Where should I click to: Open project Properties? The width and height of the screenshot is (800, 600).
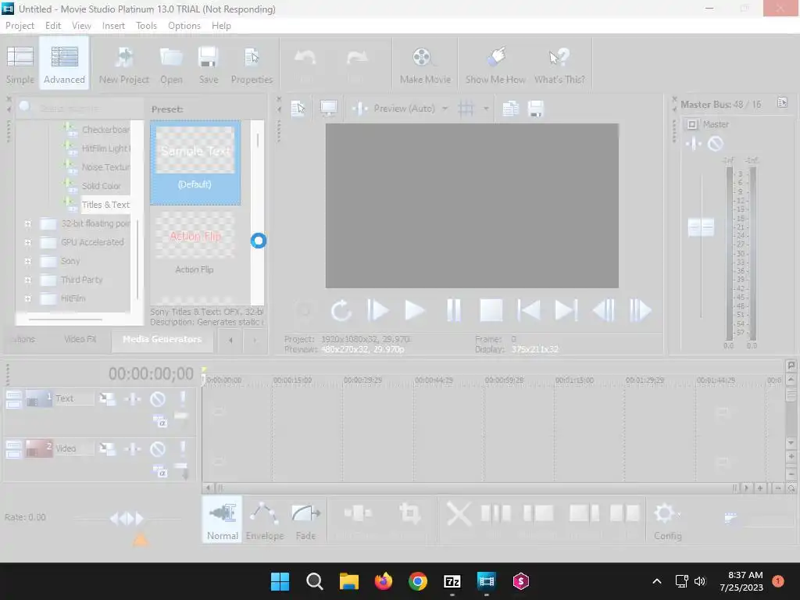(252, 64)
